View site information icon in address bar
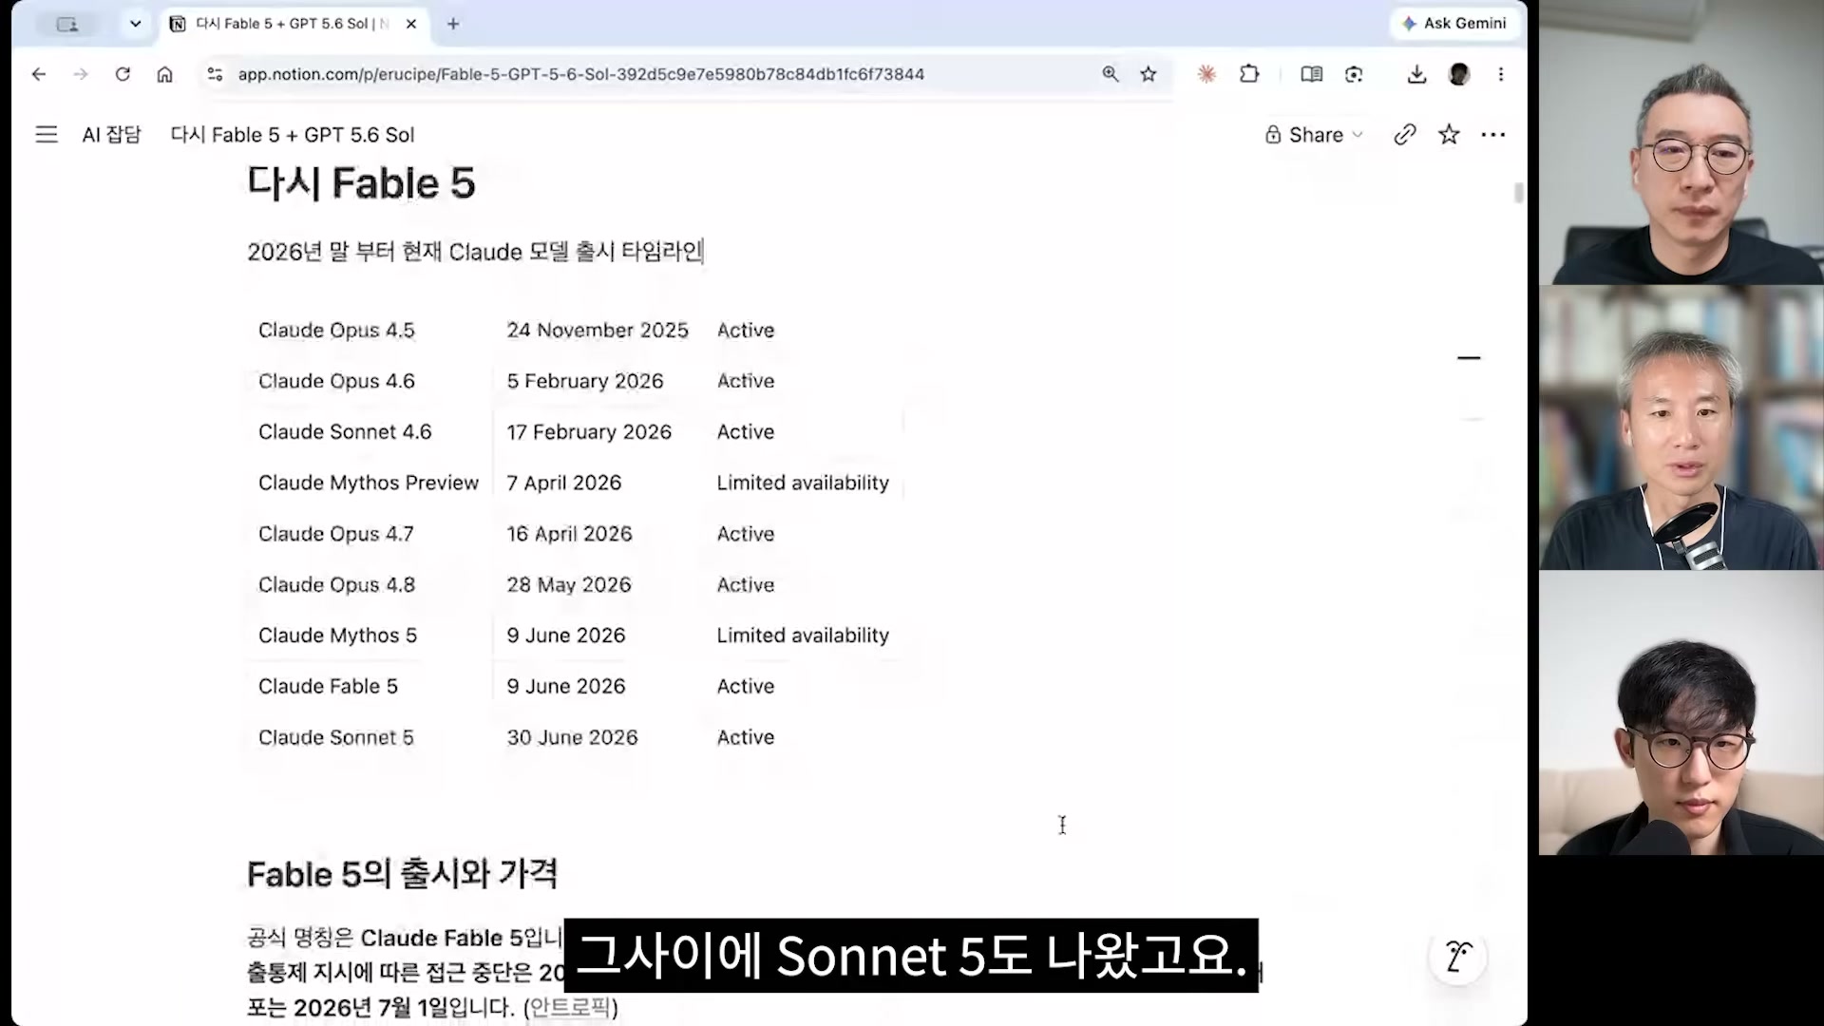The image size is (1824, 1026). (215, 74)
